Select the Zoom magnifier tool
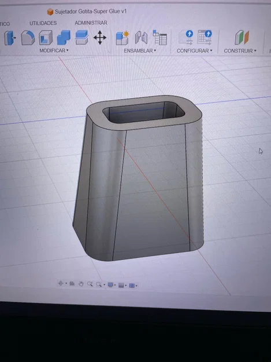The image size is (271, 362). click(x=90, y=284)
